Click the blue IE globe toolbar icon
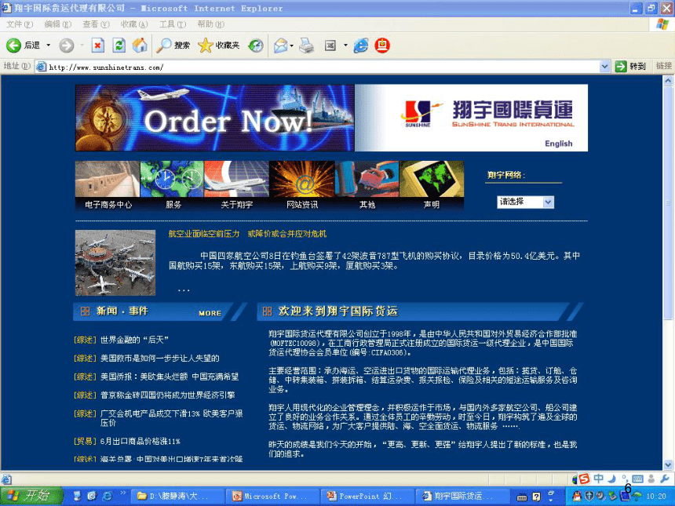Viewport: 675px width, 506px height. (361, 46)
